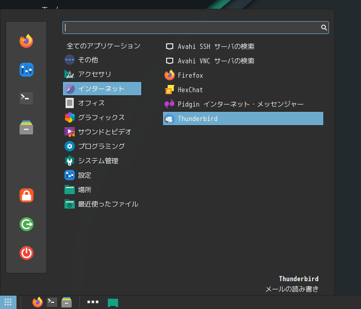Launch Thunderbird from the application list
361x309 pixels.
[243, 118]
